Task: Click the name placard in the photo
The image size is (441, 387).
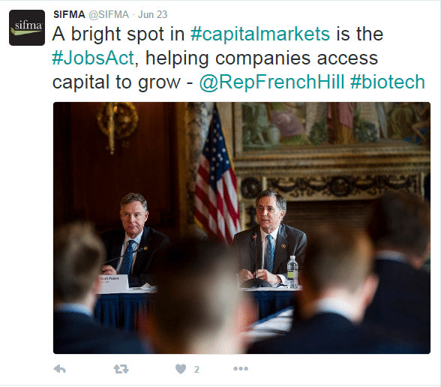Action: point(114,283)
